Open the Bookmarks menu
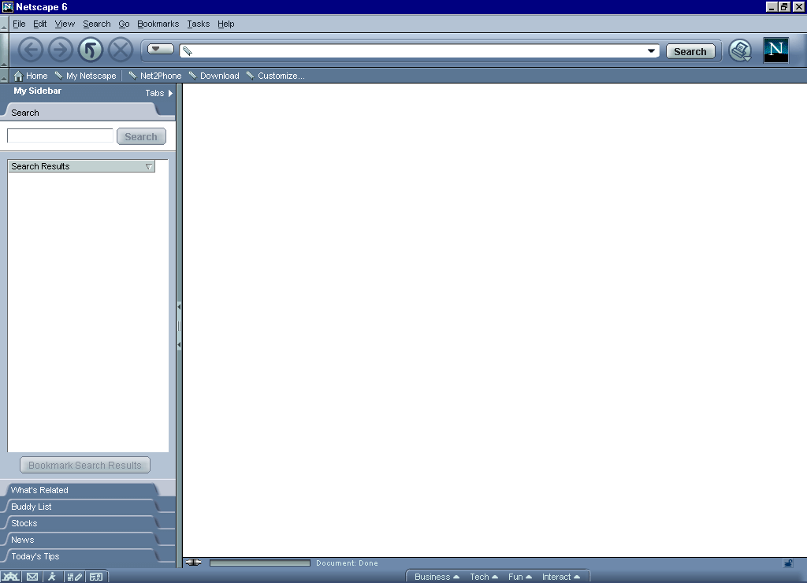The height and width of the screenshot is (583, 807). click(x=158, y=24)
